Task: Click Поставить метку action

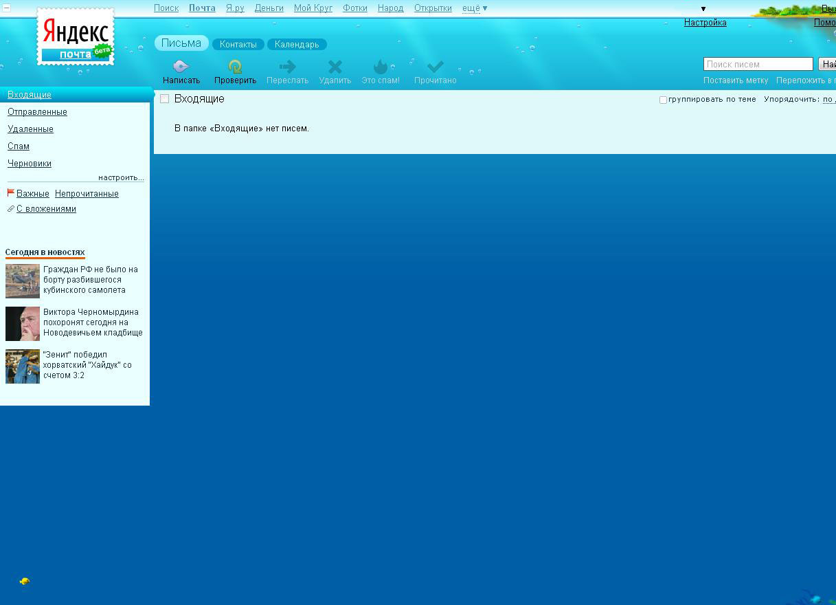Action: [736, 80]
